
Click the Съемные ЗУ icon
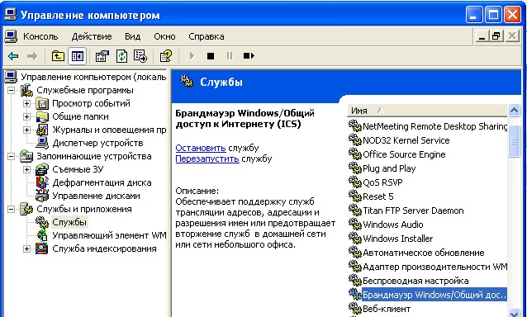[42, 169]
